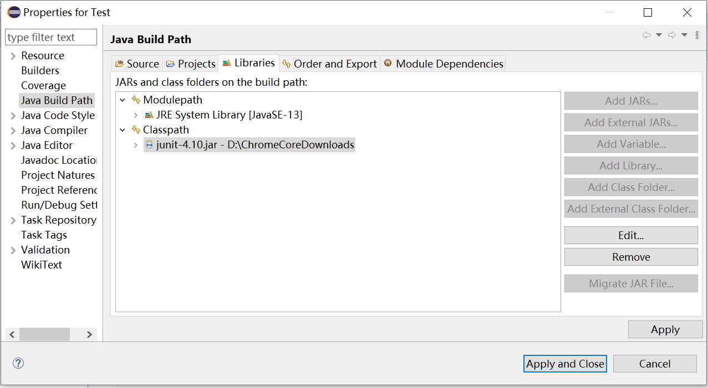
Task: Click the Modulepath node icon
Action: 136,100
